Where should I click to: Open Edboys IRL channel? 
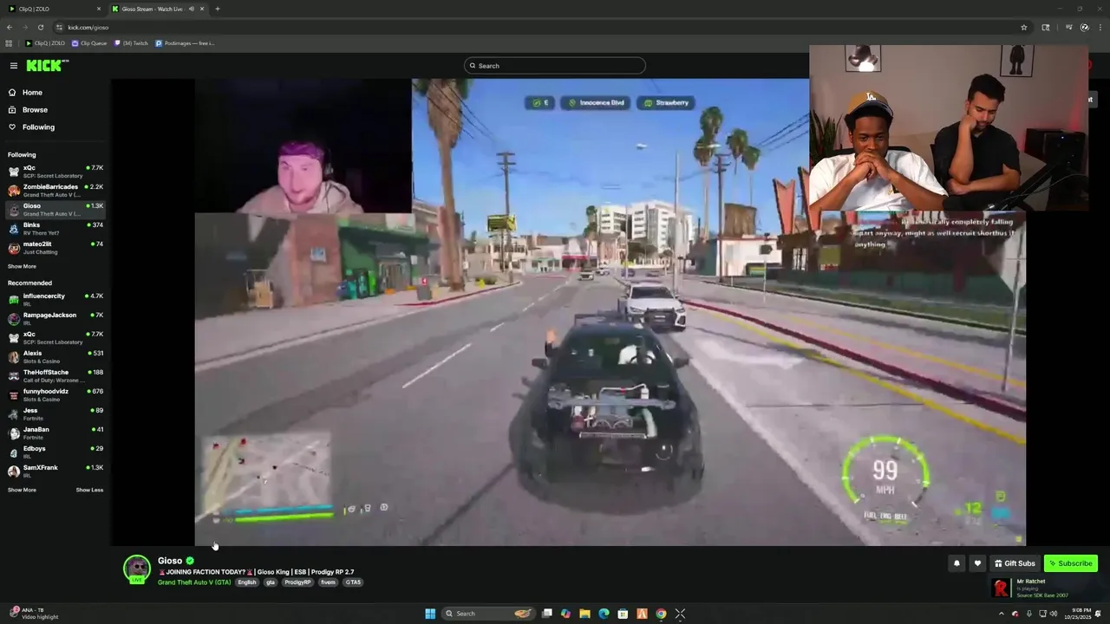pyautogui.click(x=55, y=452)
